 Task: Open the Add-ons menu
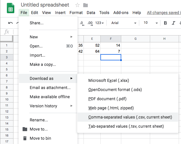click(120, 13)
